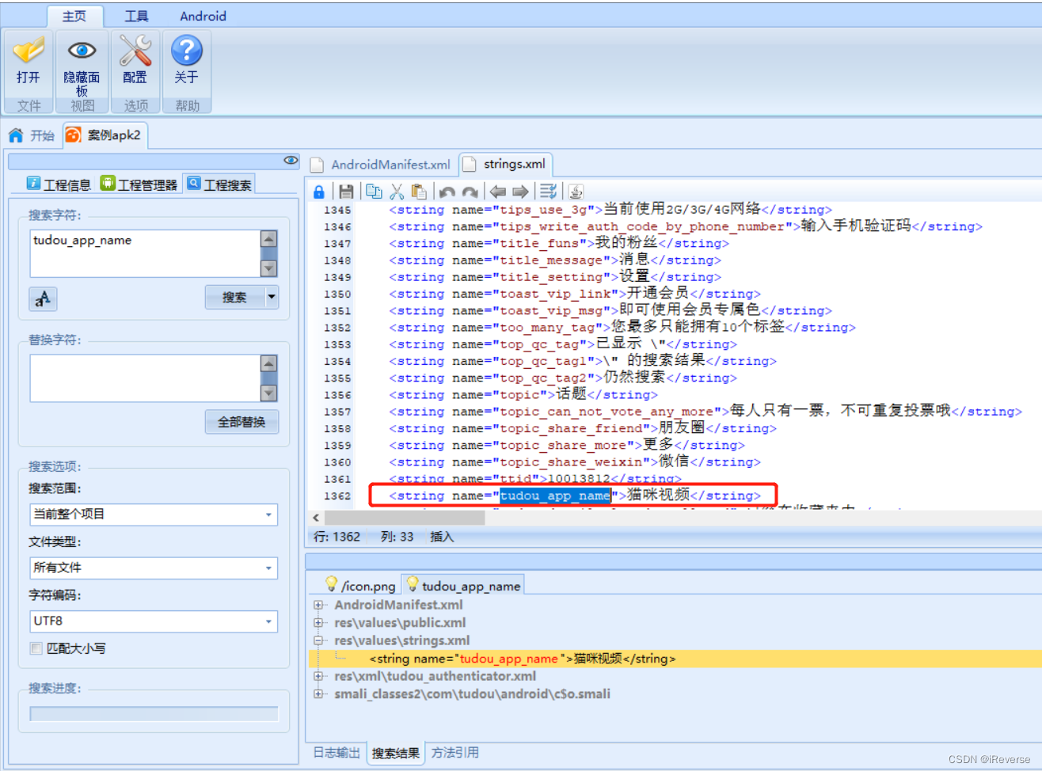Select the strings.xml editor tab
The image size is (1042, 771).
click(505, 164)
